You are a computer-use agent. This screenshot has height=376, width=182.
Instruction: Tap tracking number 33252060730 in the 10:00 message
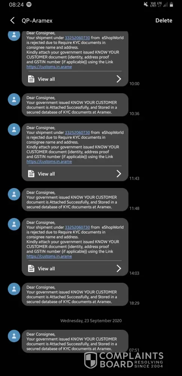coord(78,38)
